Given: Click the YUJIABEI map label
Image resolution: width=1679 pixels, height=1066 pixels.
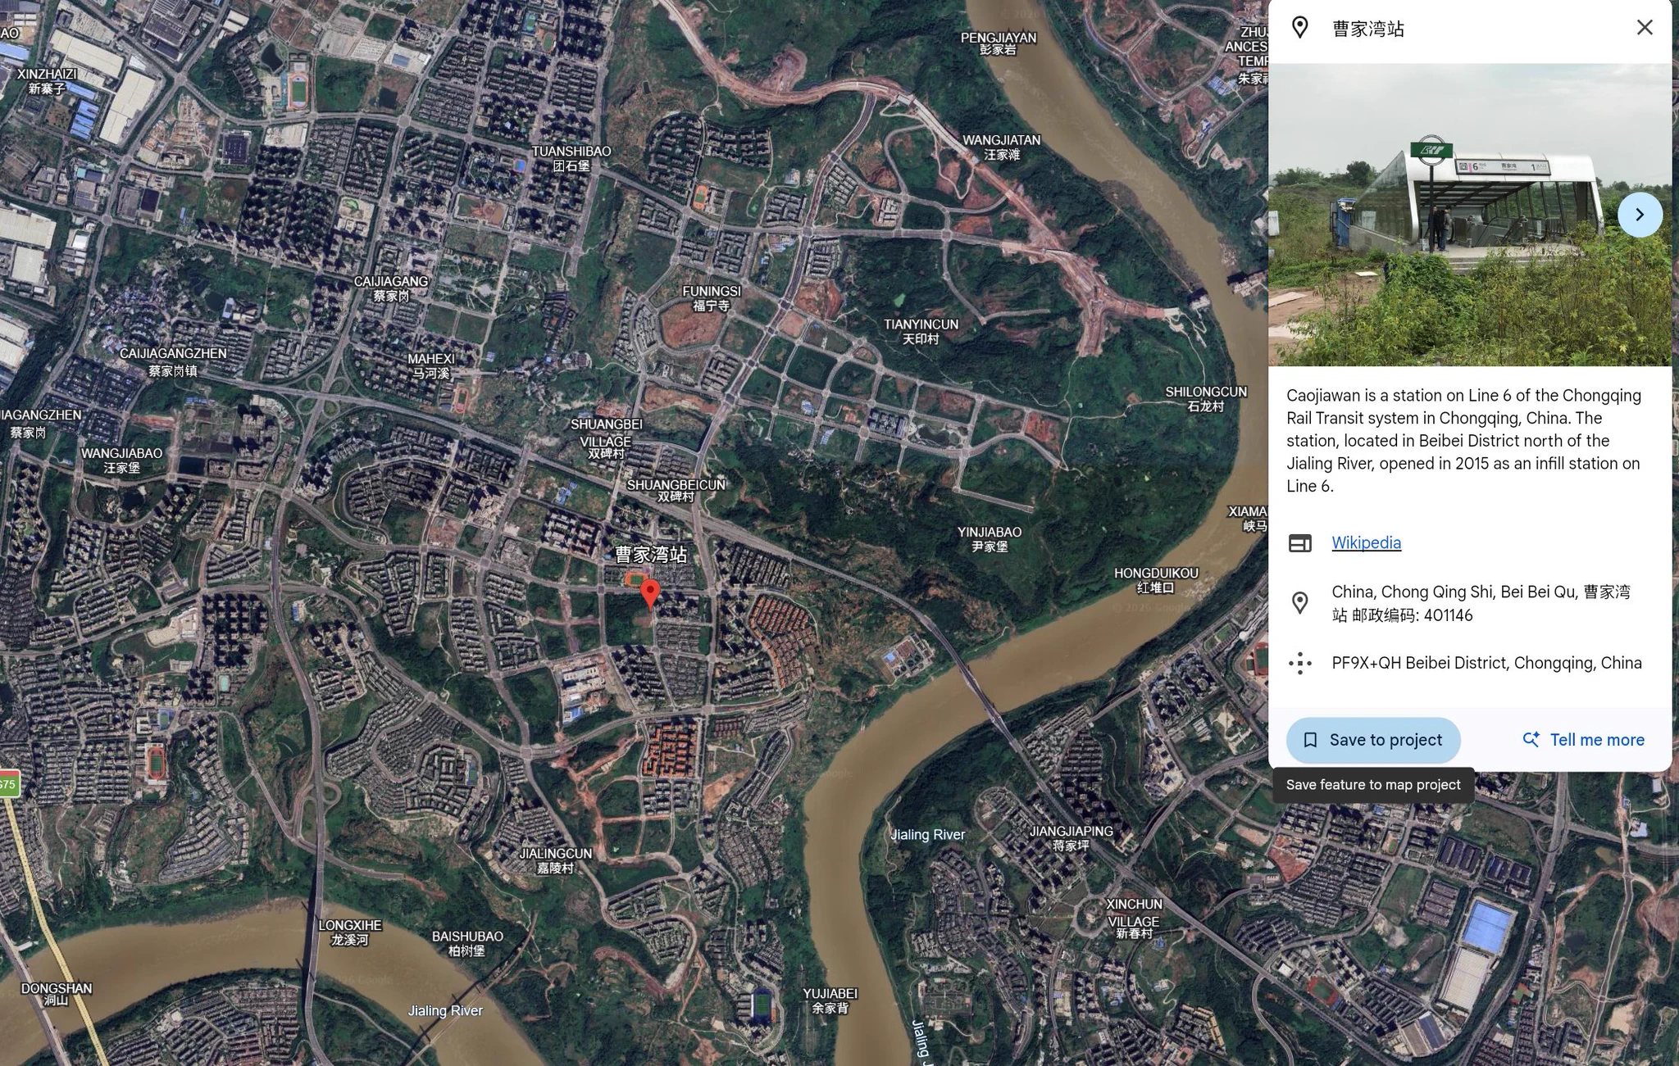Looking at the screenshot, I should 830,1000.
